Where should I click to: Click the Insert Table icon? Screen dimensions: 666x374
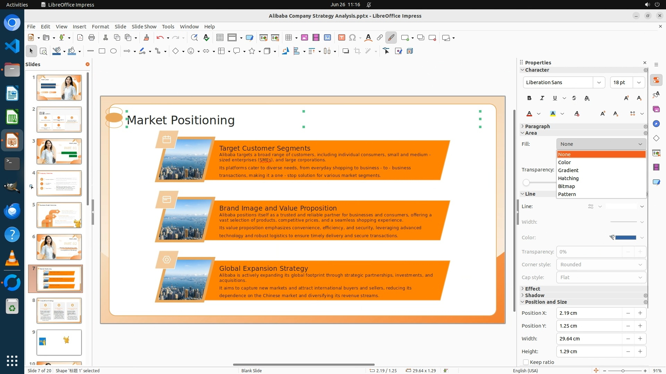289,38
